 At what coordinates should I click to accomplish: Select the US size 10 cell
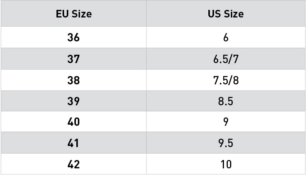225,164
